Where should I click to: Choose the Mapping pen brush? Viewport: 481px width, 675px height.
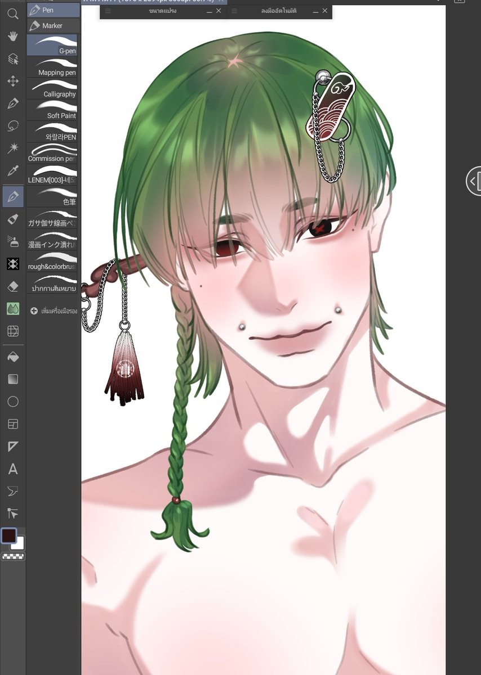pos(52,66)
